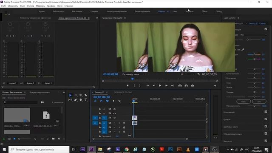This screenshot has height=153, width=272.
Task: Add marker in program monitor
Action: tap(127, 85)
